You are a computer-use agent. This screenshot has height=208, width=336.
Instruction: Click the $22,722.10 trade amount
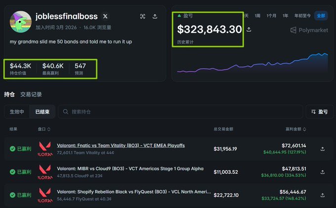[x=226, y=195]
